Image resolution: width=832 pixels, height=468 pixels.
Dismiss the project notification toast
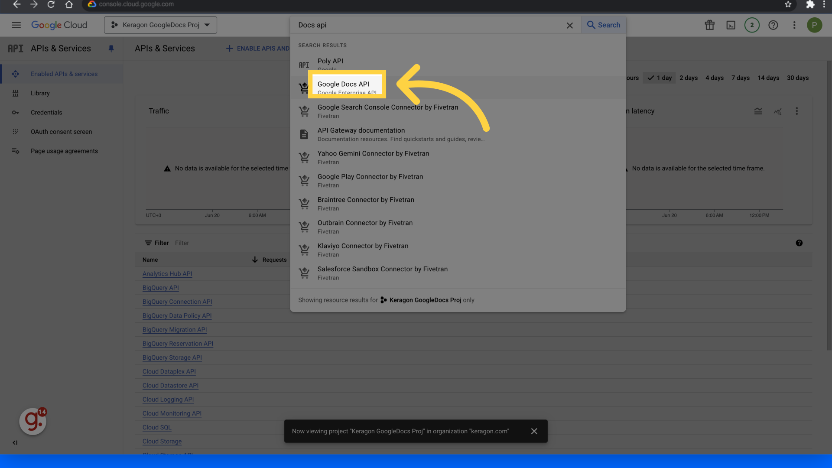534,431
